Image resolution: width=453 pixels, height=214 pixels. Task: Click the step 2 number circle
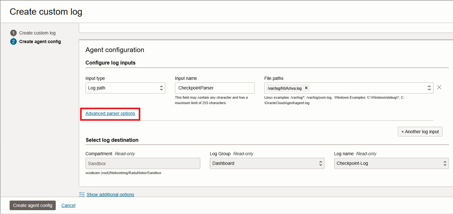tap(13, 42)
